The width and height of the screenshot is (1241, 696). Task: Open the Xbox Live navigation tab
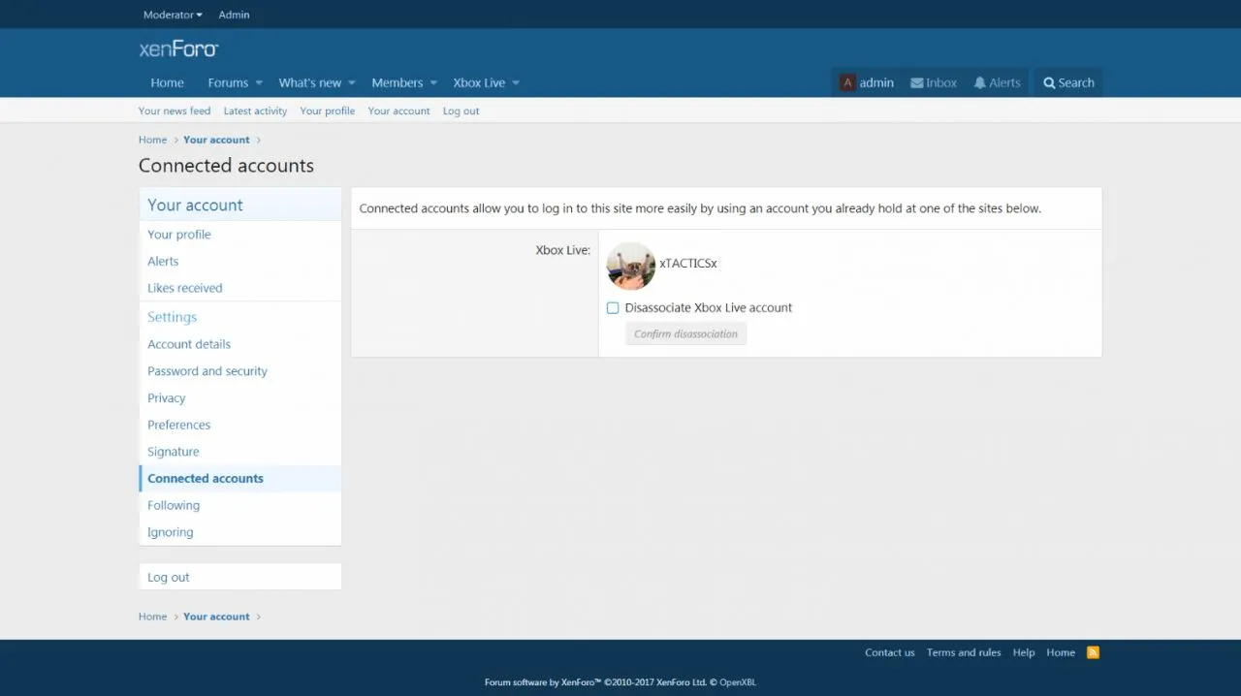(479, 83)
